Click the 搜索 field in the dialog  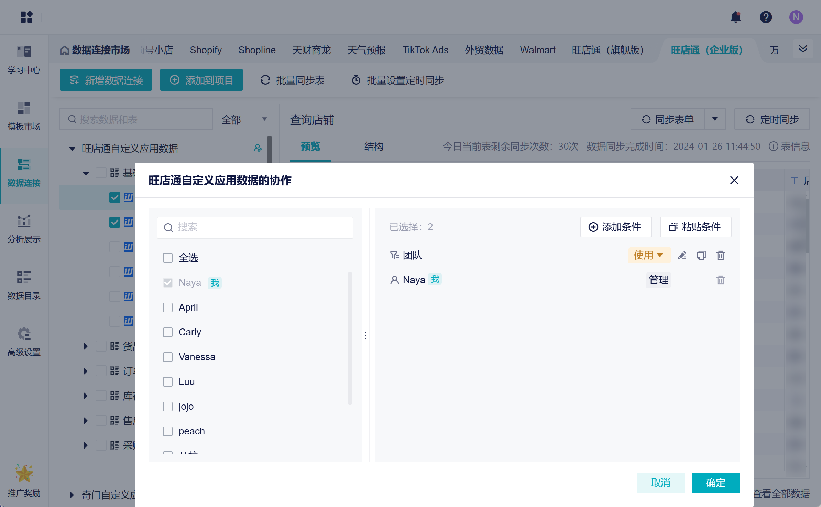click(255, 227)
